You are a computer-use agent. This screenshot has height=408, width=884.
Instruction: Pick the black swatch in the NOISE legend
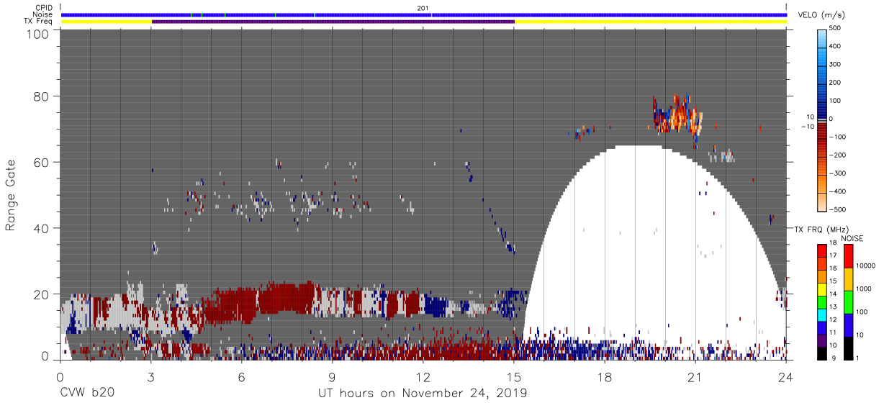pos(849,347)
